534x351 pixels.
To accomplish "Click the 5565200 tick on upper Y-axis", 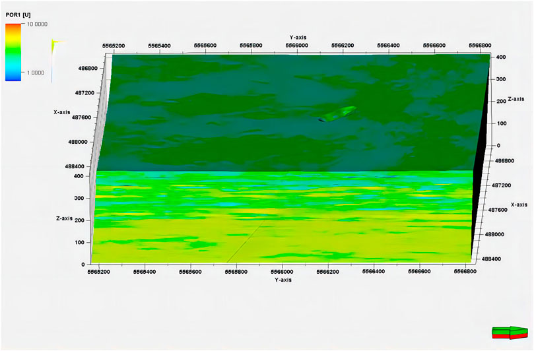I will point(114,46).
